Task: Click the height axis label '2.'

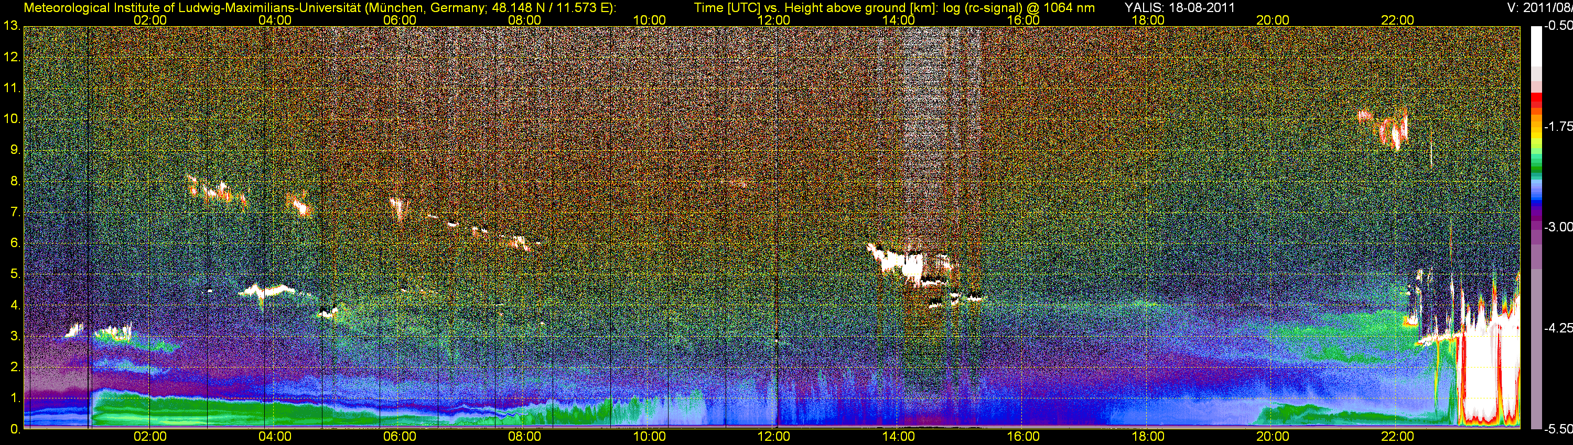Action: click(x=15, y=367)
